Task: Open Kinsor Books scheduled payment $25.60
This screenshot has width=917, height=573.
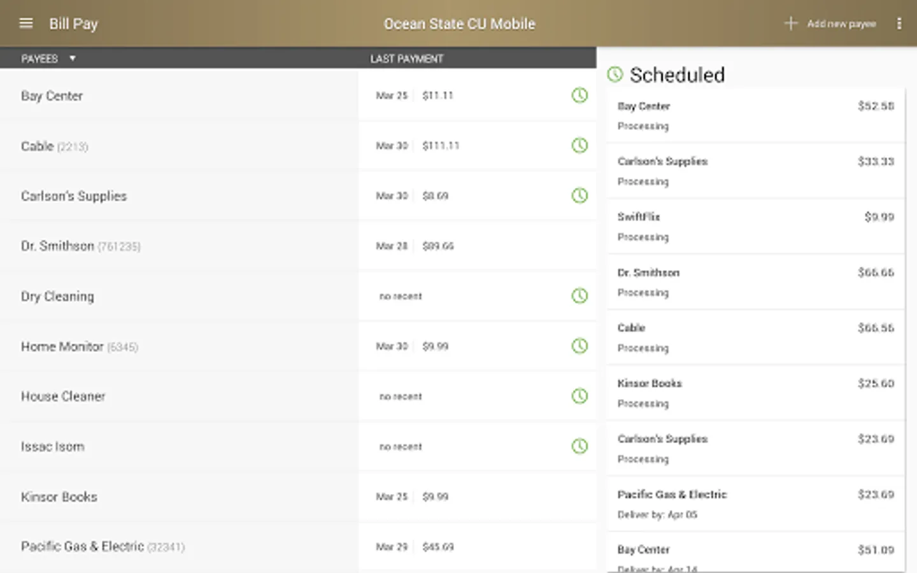Action: pos(756,393)
